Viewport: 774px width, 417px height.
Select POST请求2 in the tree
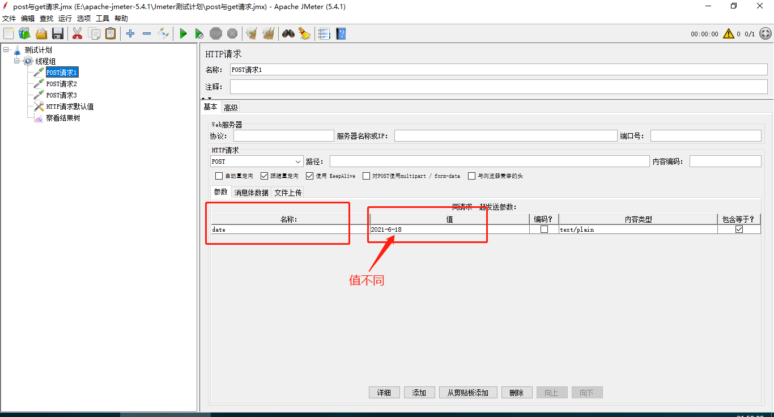[62, 83]
